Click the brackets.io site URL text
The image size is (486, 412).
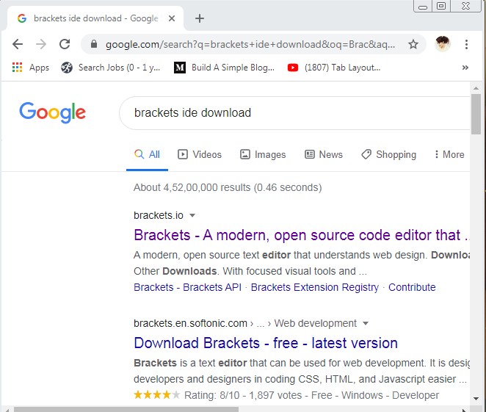159,215
